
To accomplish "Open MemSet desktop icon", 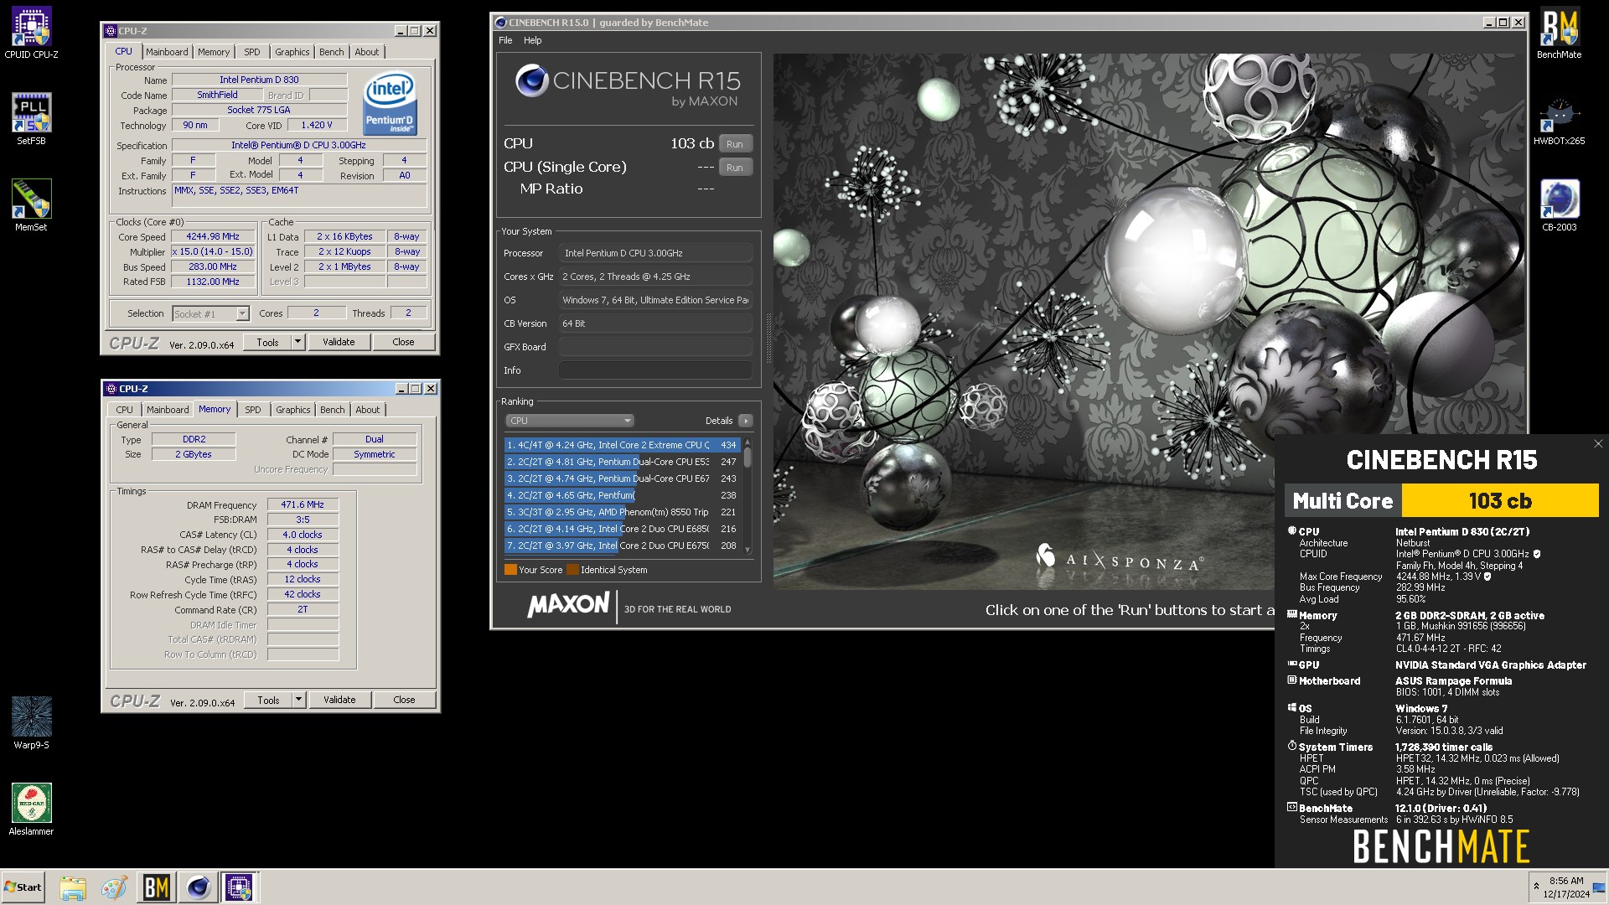I will 31,205.
